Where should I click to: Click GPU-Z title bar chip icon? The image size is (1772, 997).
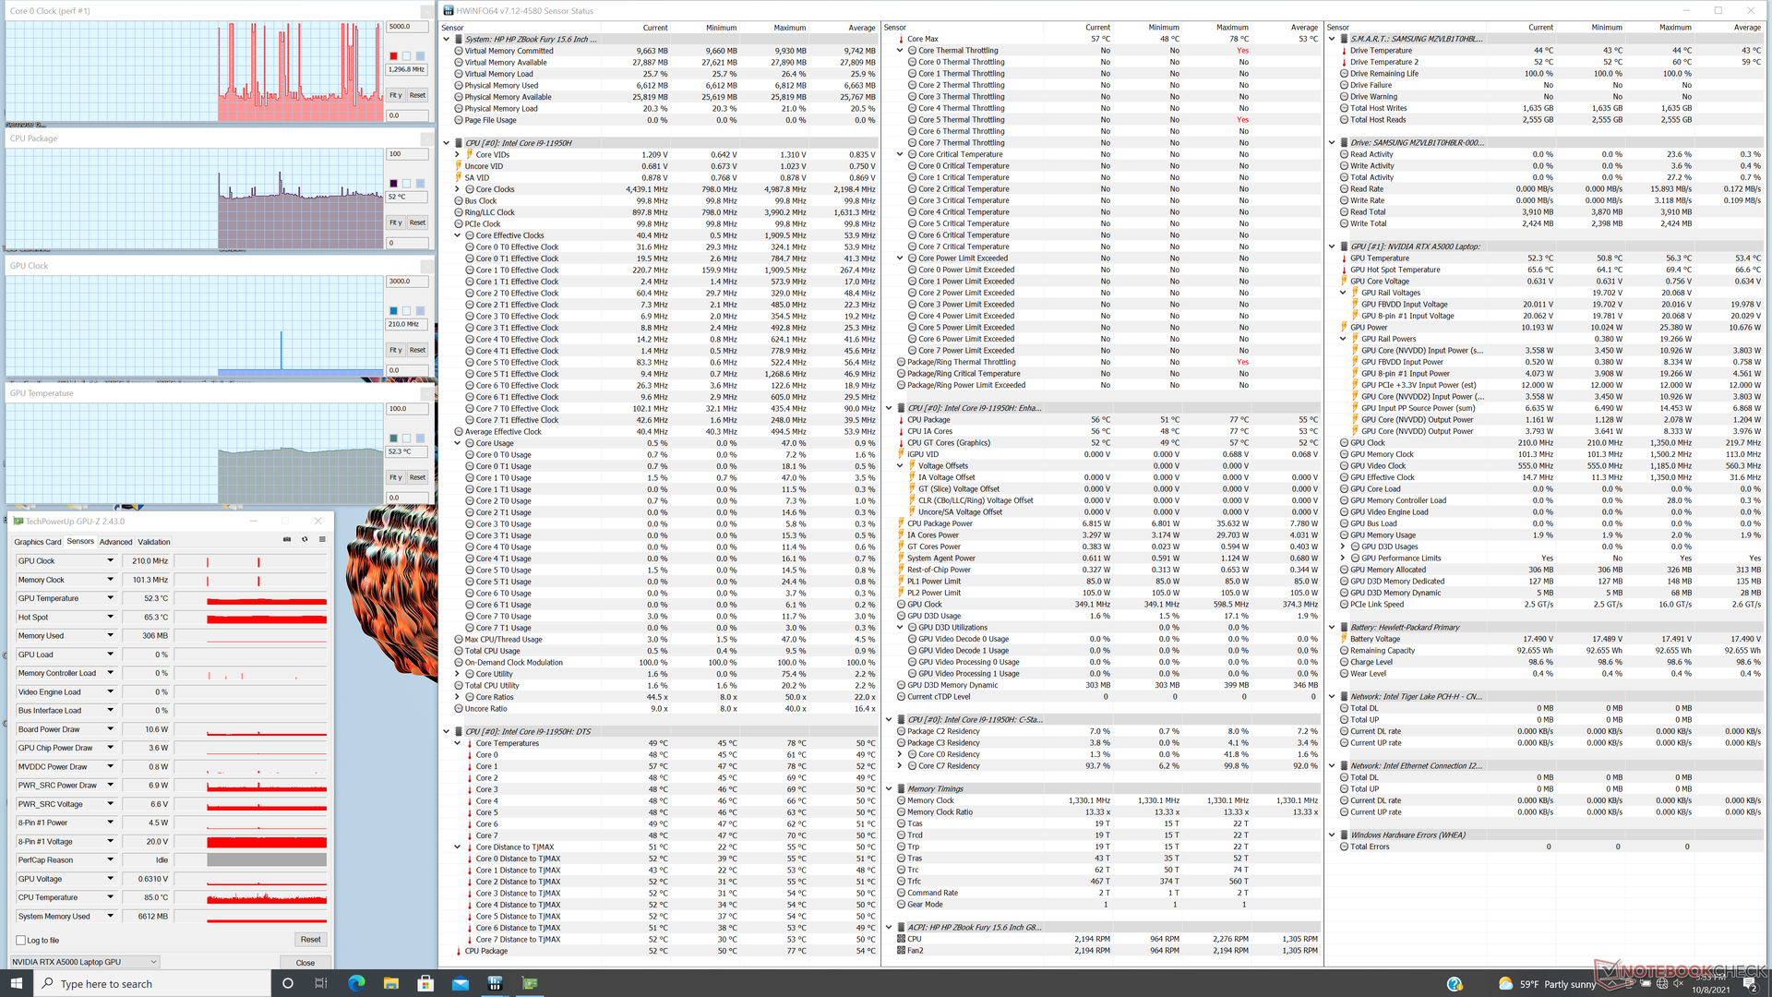tap(18, 522)
